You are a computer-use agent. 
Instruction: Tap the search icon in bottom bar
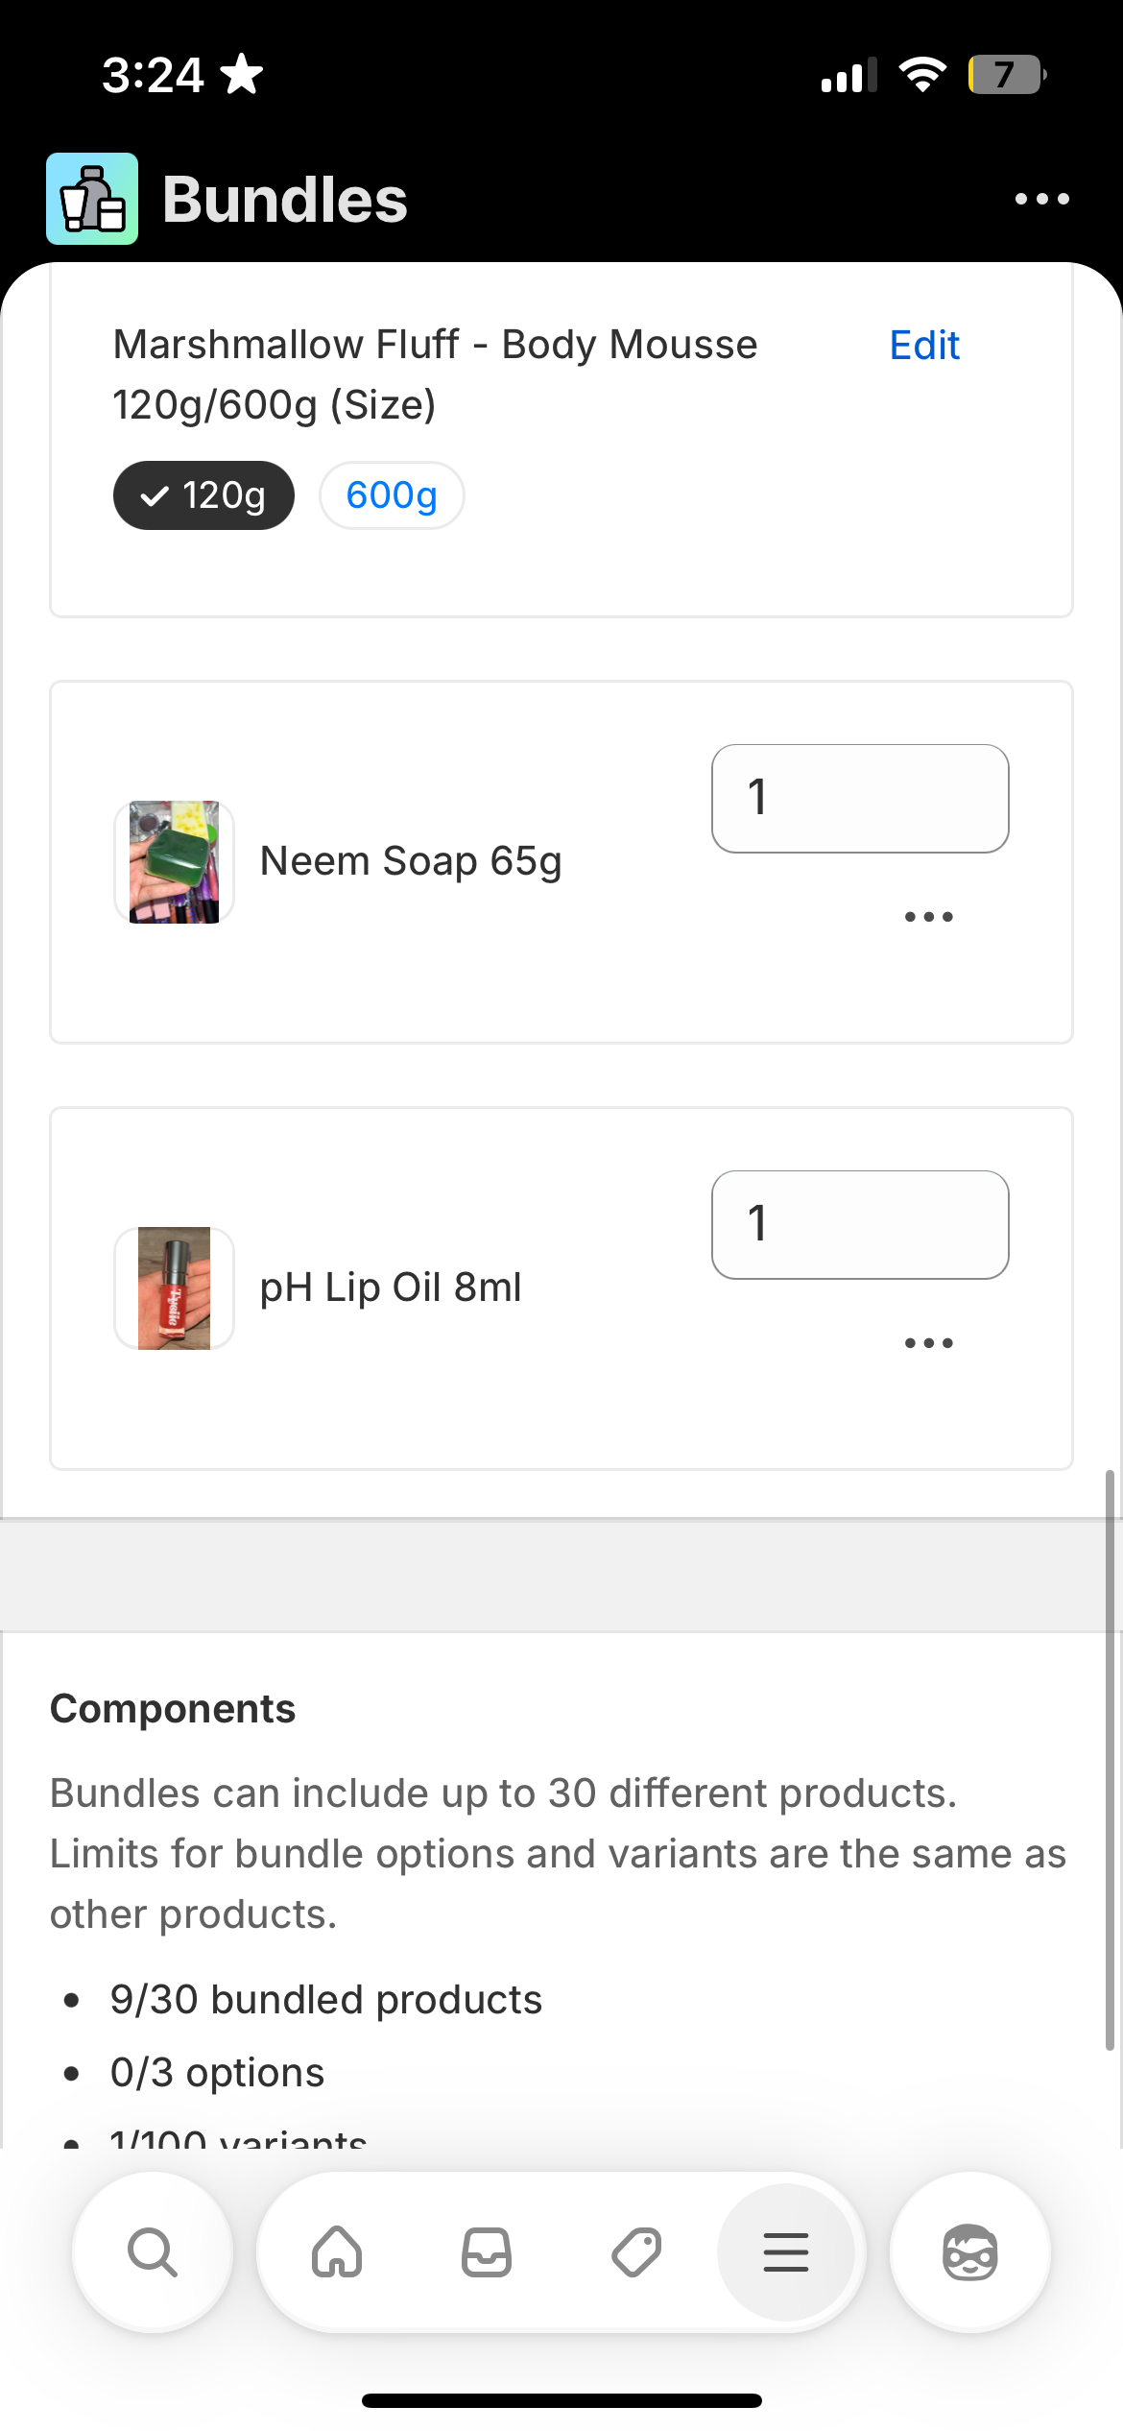pos(153,2252)
